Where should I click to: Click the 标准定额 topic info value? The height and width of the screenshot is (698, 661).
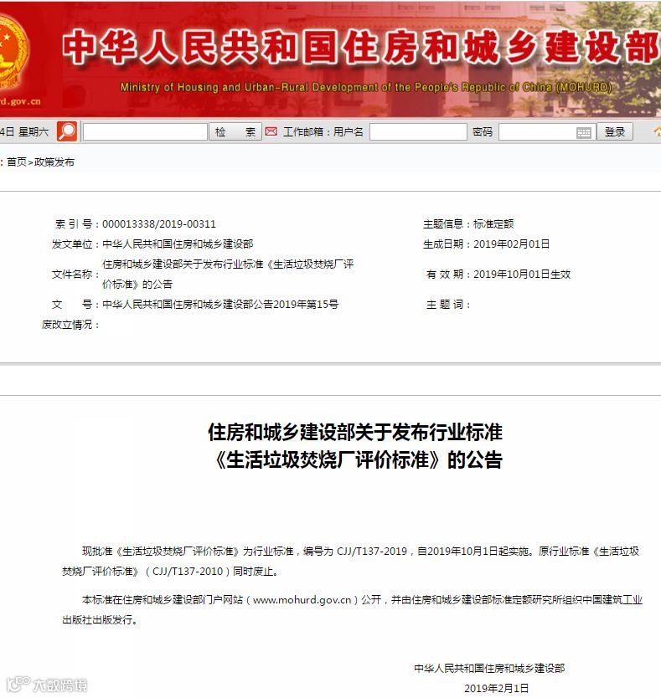click(493, 224)
